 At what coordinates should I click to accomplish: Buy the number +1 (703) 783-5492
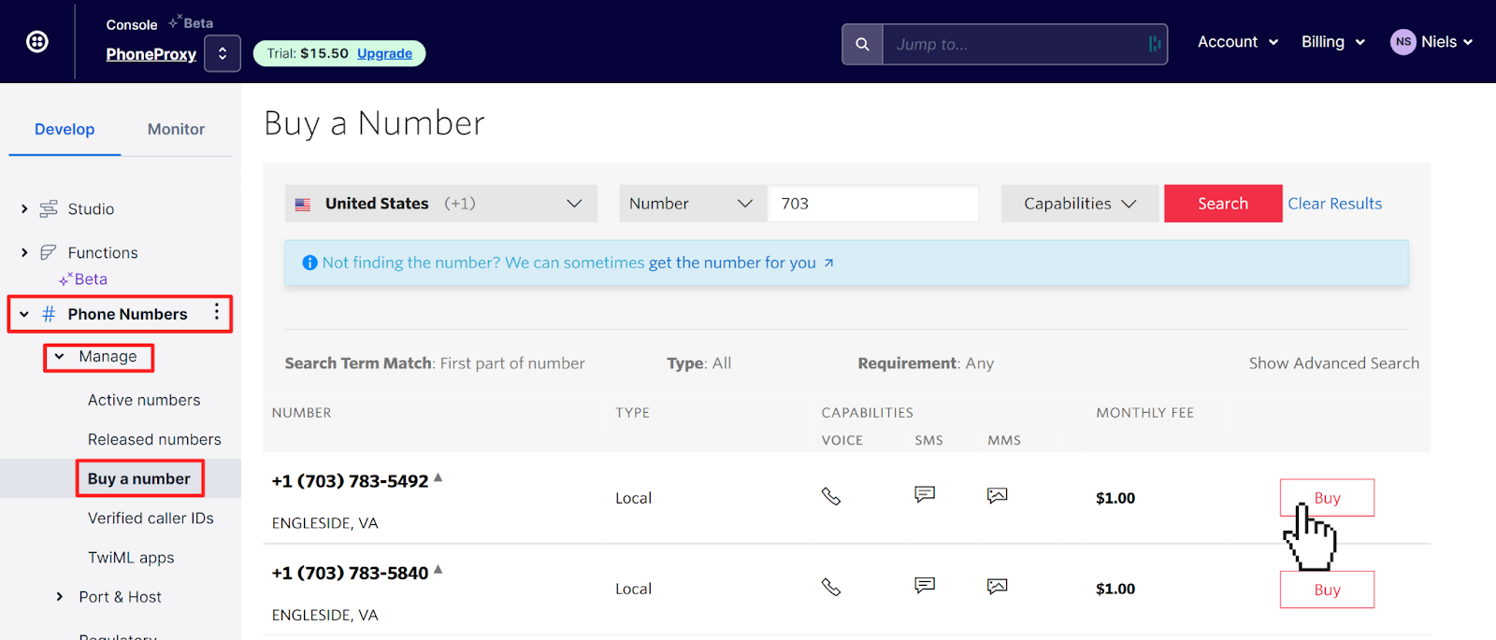coord(1327,498)
